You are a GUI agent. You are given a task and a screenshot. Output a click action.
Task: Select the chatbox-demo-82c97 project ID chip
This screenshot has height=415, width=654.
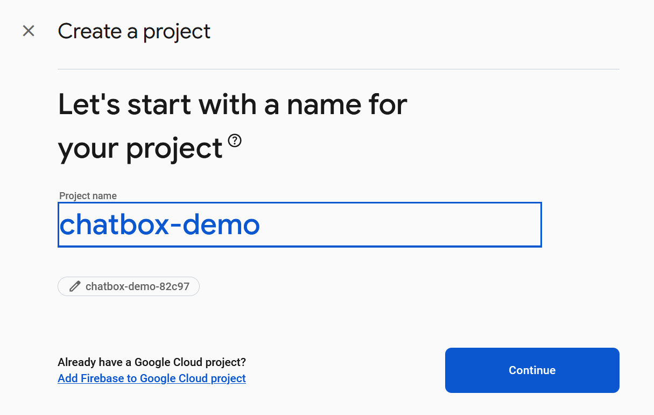[x=129, y=286]
